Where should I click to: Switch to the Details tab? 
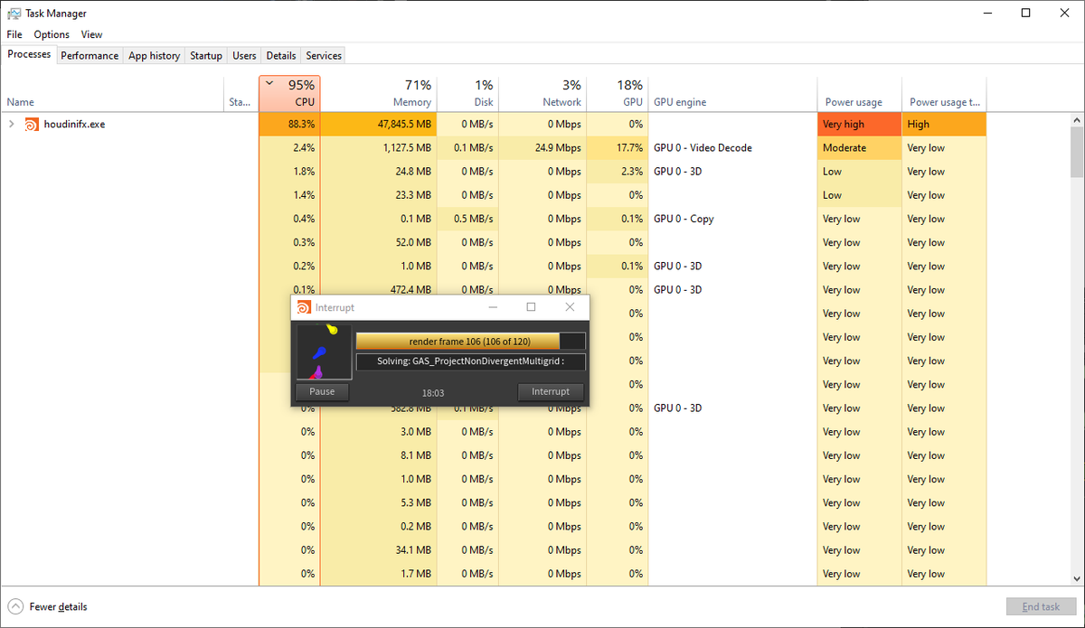[281, 56]
